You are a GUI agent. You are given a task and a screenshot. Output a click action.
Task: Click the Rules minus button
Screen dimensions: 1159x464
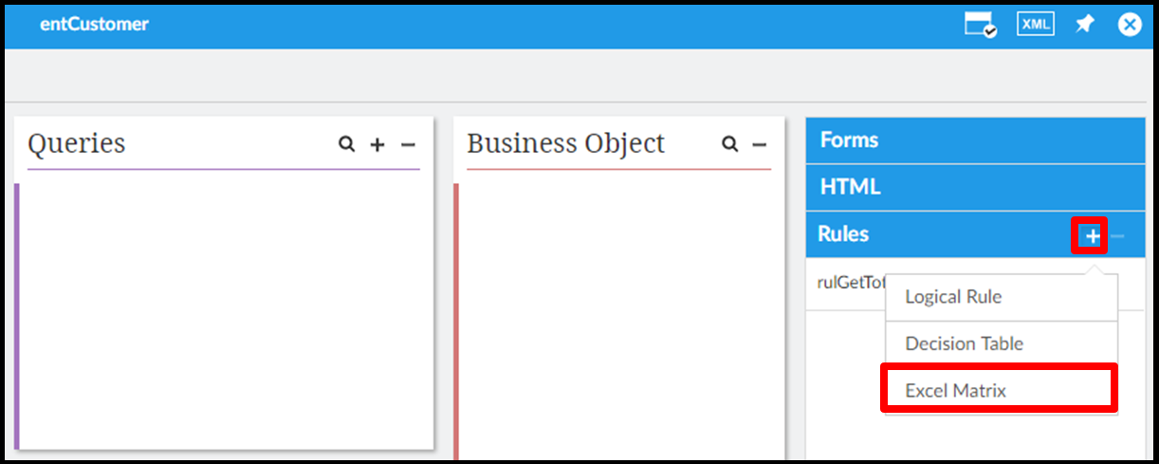(x=1117, y=235)
